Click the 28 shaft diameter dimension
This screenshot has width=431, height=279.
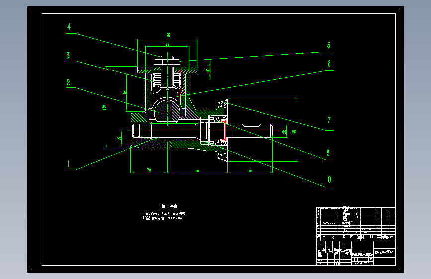(x=284, y=132)
